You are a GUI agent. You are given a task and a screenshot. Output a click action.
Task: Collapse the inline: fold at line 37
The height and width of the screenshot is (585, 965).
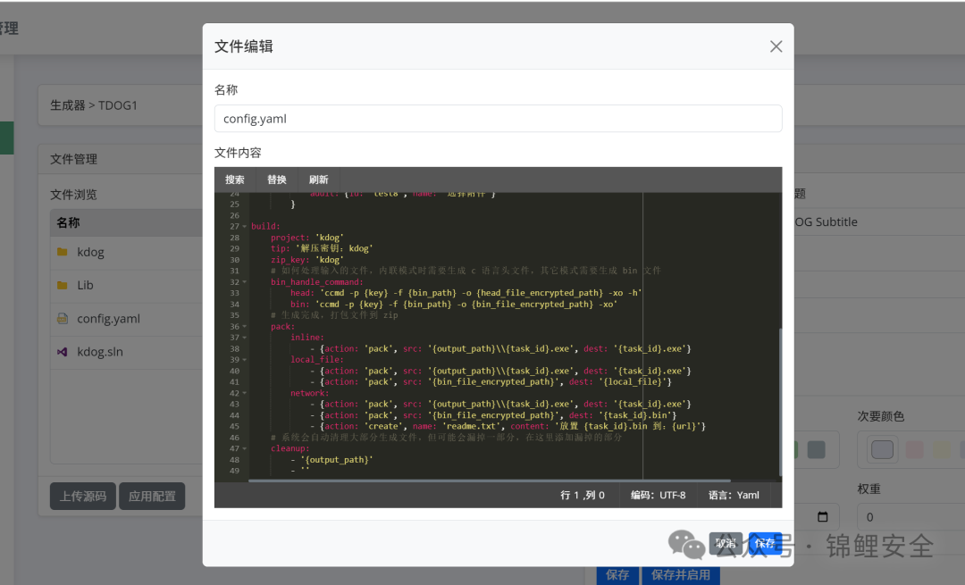point(244,338)
